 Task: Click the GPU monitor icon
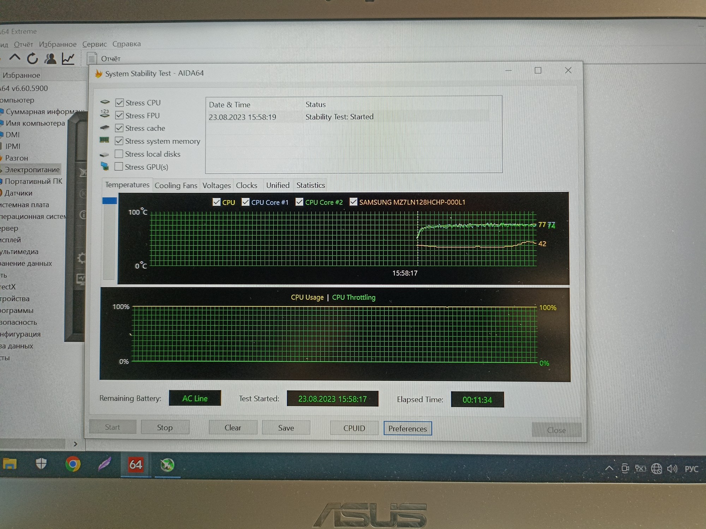click(x=104, y=166)
